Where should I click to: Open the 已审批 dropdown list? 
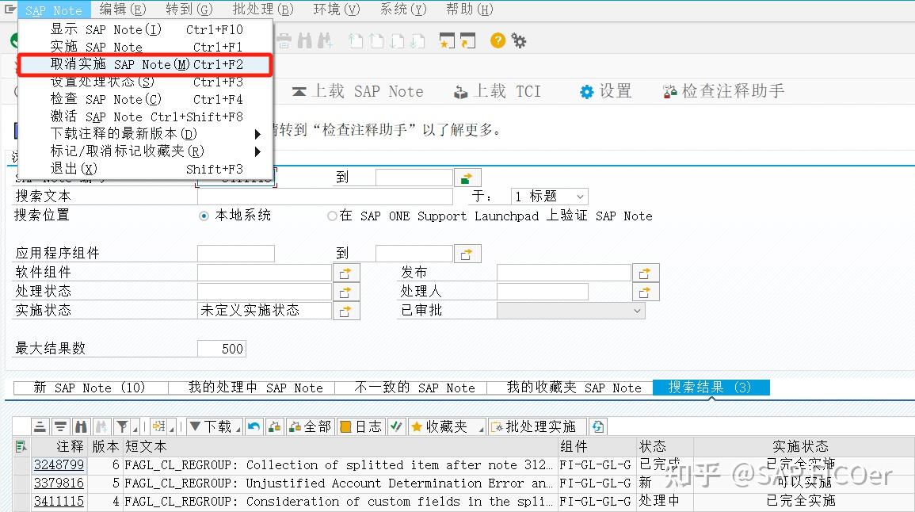point(636,310)
